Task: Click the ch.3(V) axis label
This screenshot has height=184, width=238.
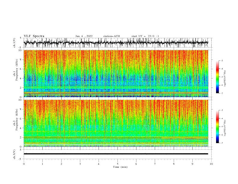Action: pos(14,154)
